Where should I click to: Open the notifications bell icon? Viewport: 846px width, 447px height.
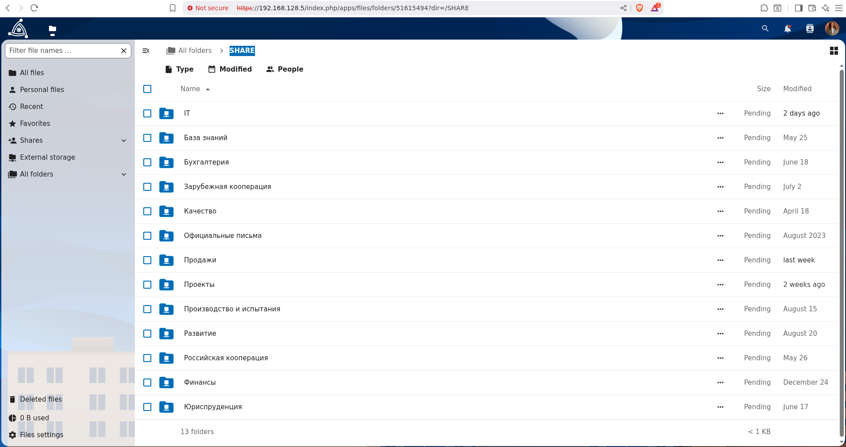click(x=787, y=29)
